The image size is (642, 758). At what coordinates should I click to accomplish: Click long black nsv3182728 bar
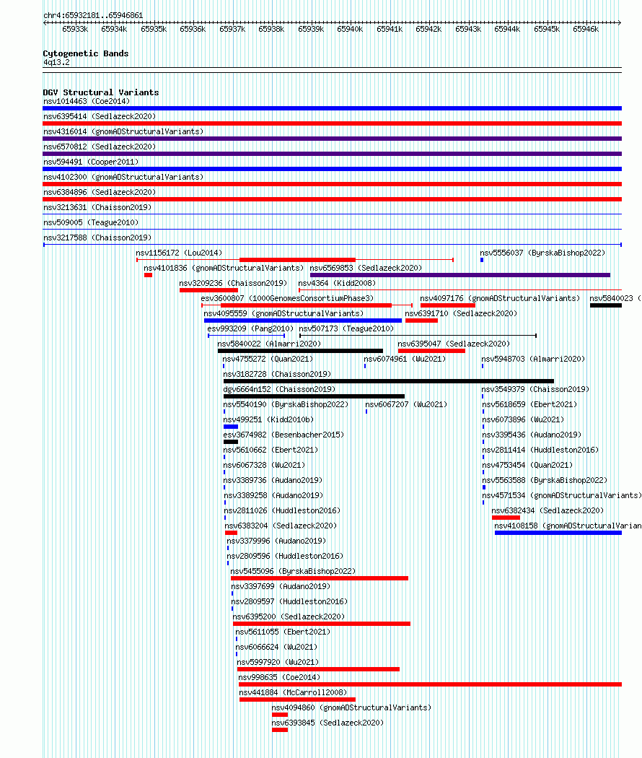(x=388, y=381)
